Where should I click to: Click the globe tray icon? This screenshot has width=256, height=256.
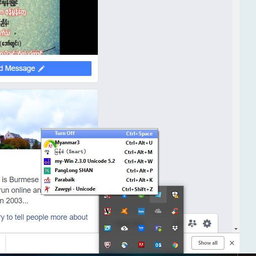click(124, 245)
